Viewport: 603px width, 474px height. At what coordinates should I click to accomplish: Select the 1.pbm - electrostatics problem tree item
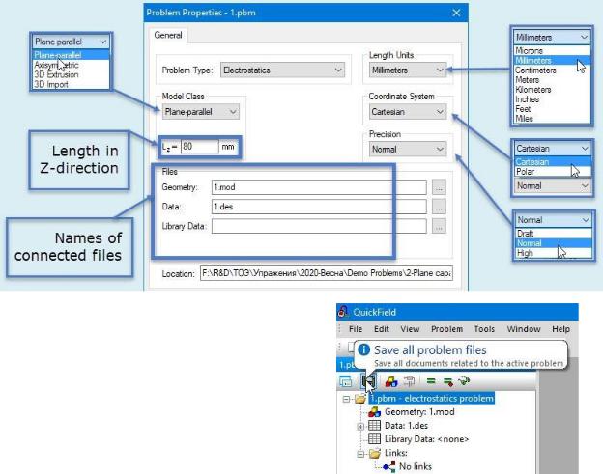coord(432,399)
